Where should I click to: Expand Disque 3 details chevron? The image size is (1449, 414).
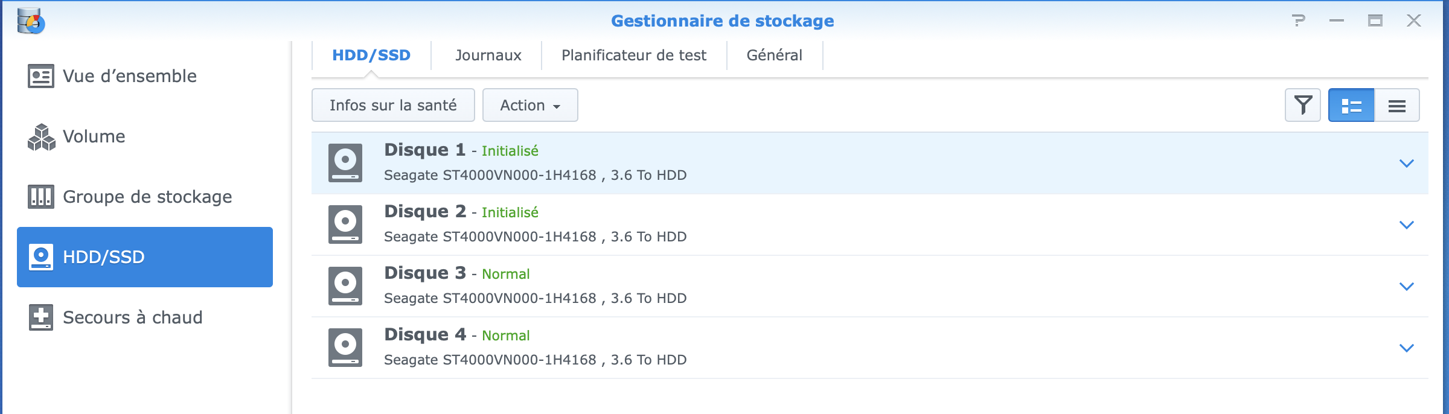[x=1407, y=287]
